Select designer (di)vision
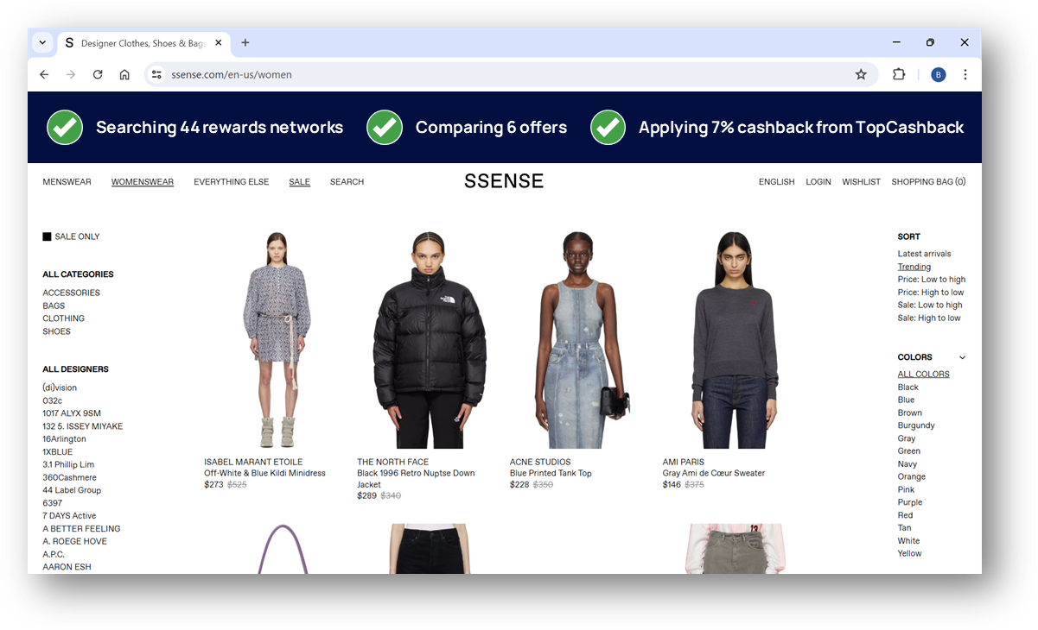Image resolution: width=1038 pixels, height=630 pixels. point(60,388)
